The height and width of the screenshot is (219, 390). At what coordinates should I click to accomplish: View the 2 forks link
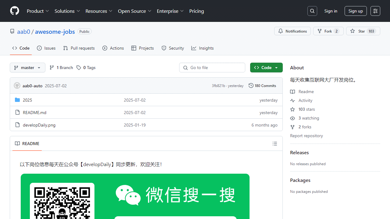click(301, 127)
